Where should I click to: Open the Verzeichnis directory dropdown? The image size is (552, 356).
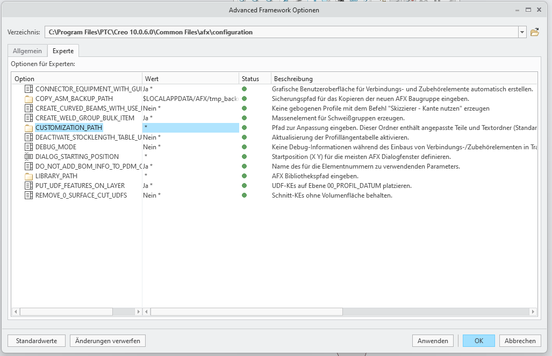pyautogui.click(x=521, y=32)
